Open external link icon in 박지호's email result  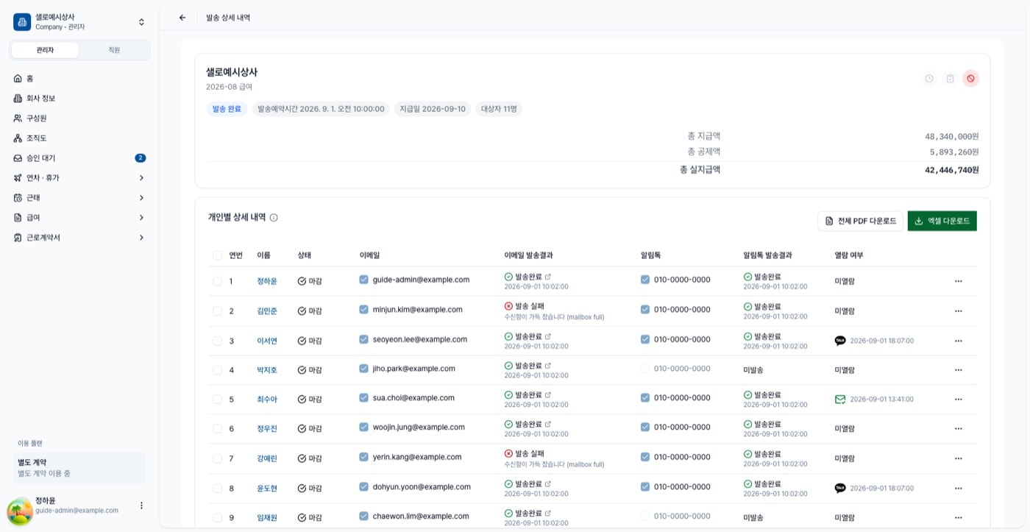pyautogui.click(x=547, y=366)
